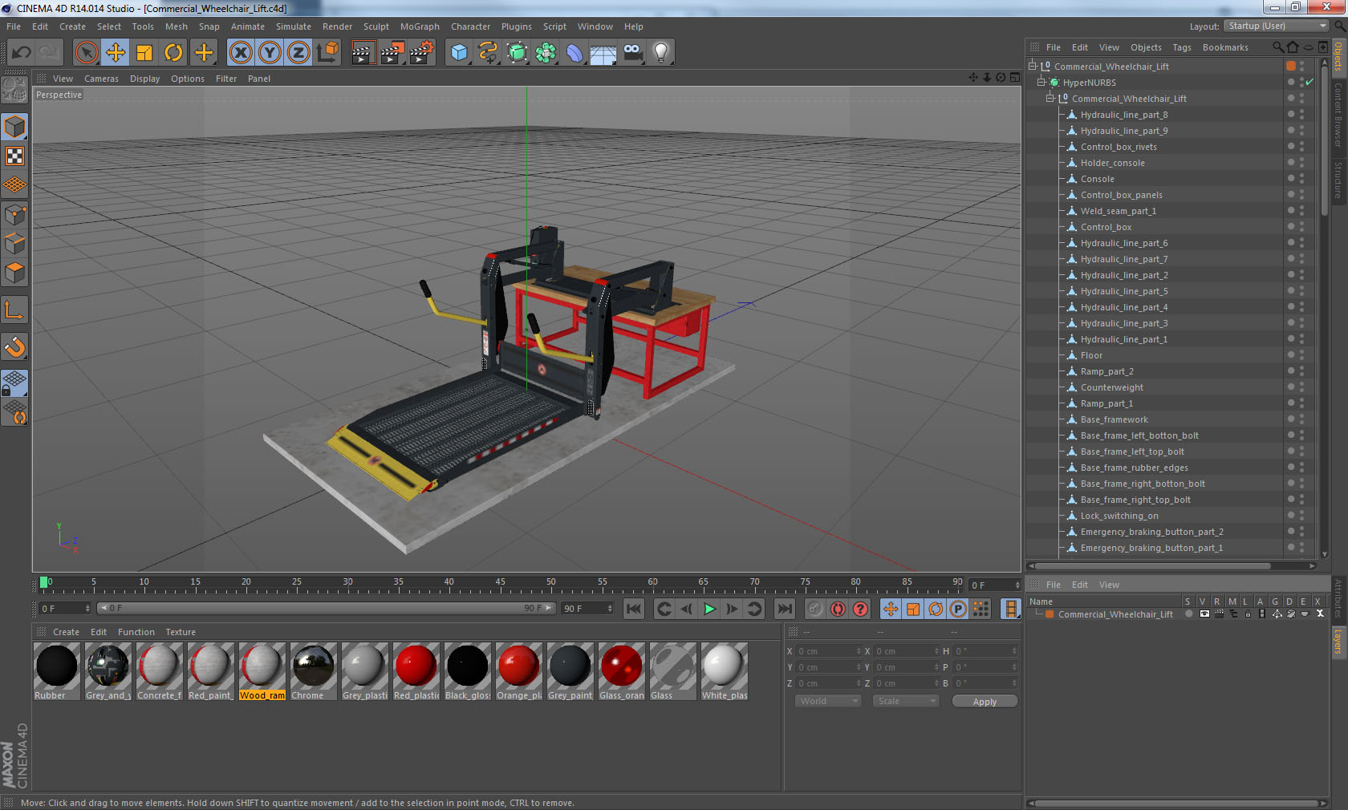Render to Picture Viewer
1348x810 pixels.
(392, 53)
